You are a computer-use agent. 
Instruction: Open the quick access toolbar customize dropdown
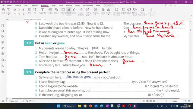pos(27,2)
